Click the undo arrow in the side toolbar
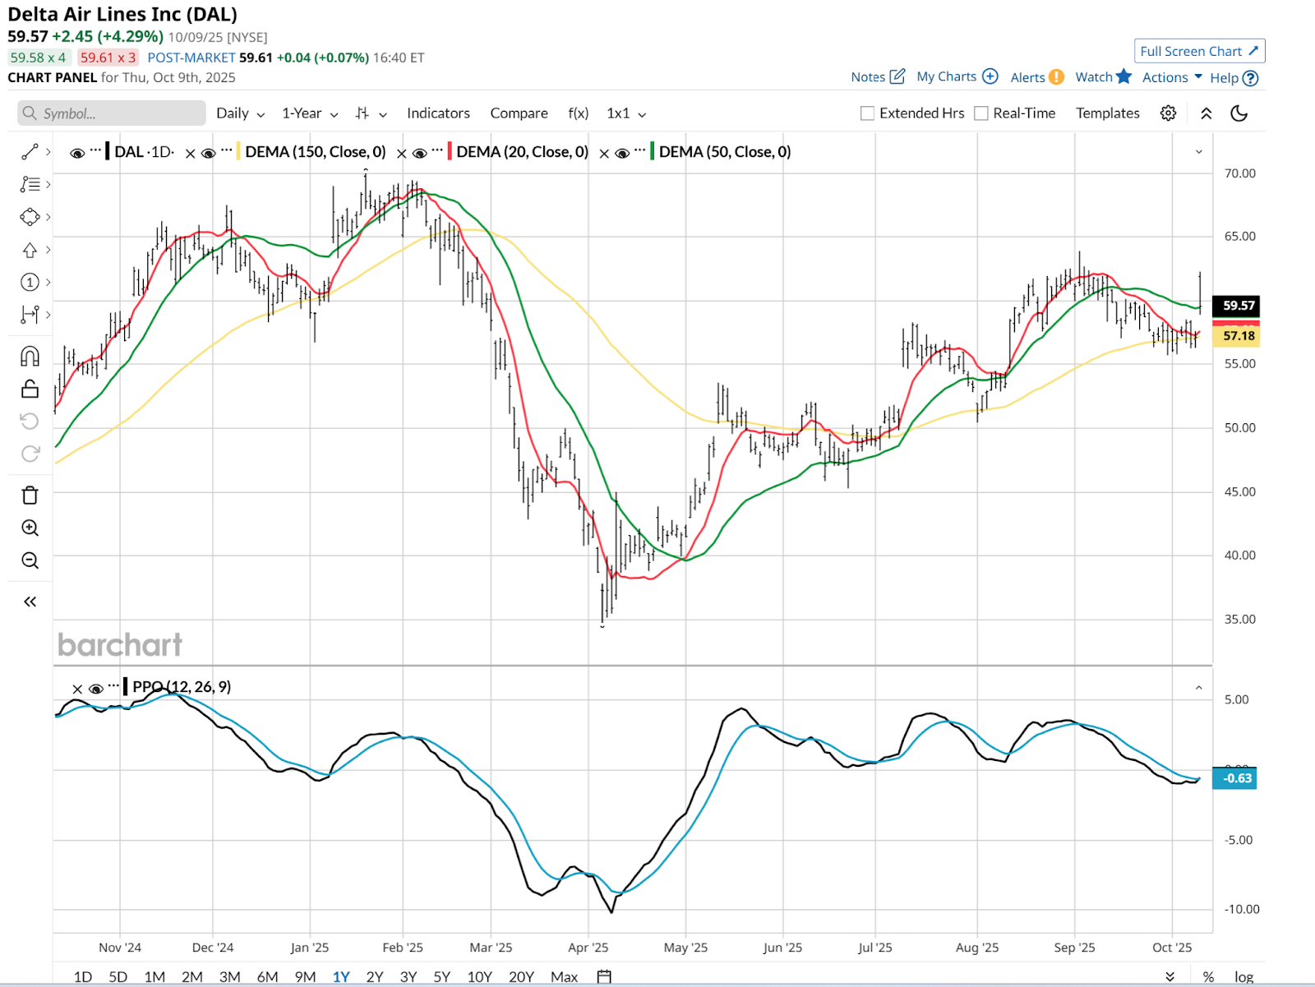This screenshot has height=987, width=1315. (x=30, y=422)
